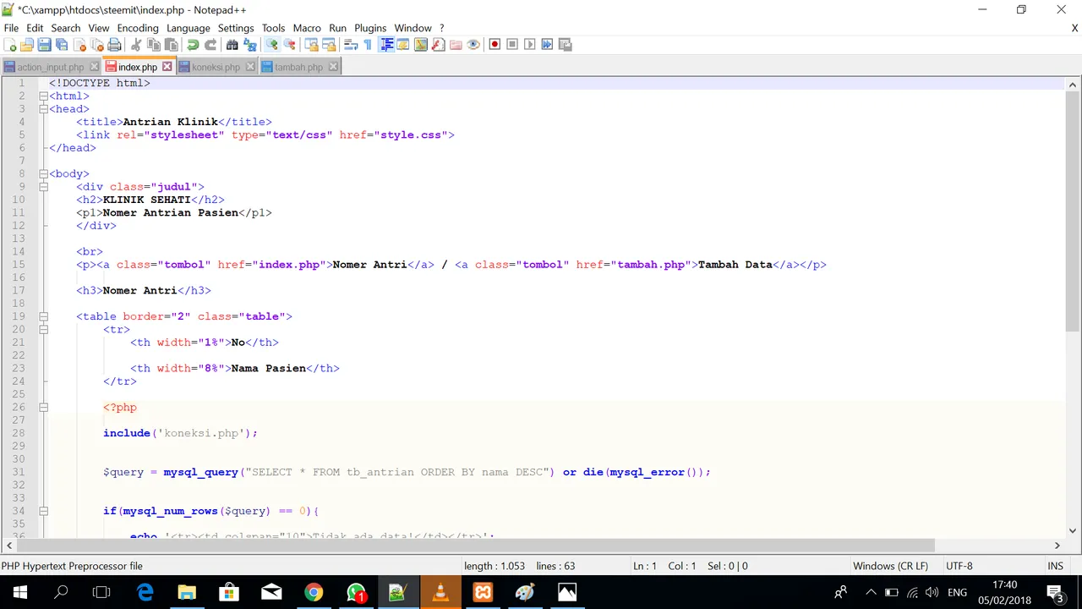Save the current file with the toolbar
Screen dimensions: 1082x609
point(44,45)
